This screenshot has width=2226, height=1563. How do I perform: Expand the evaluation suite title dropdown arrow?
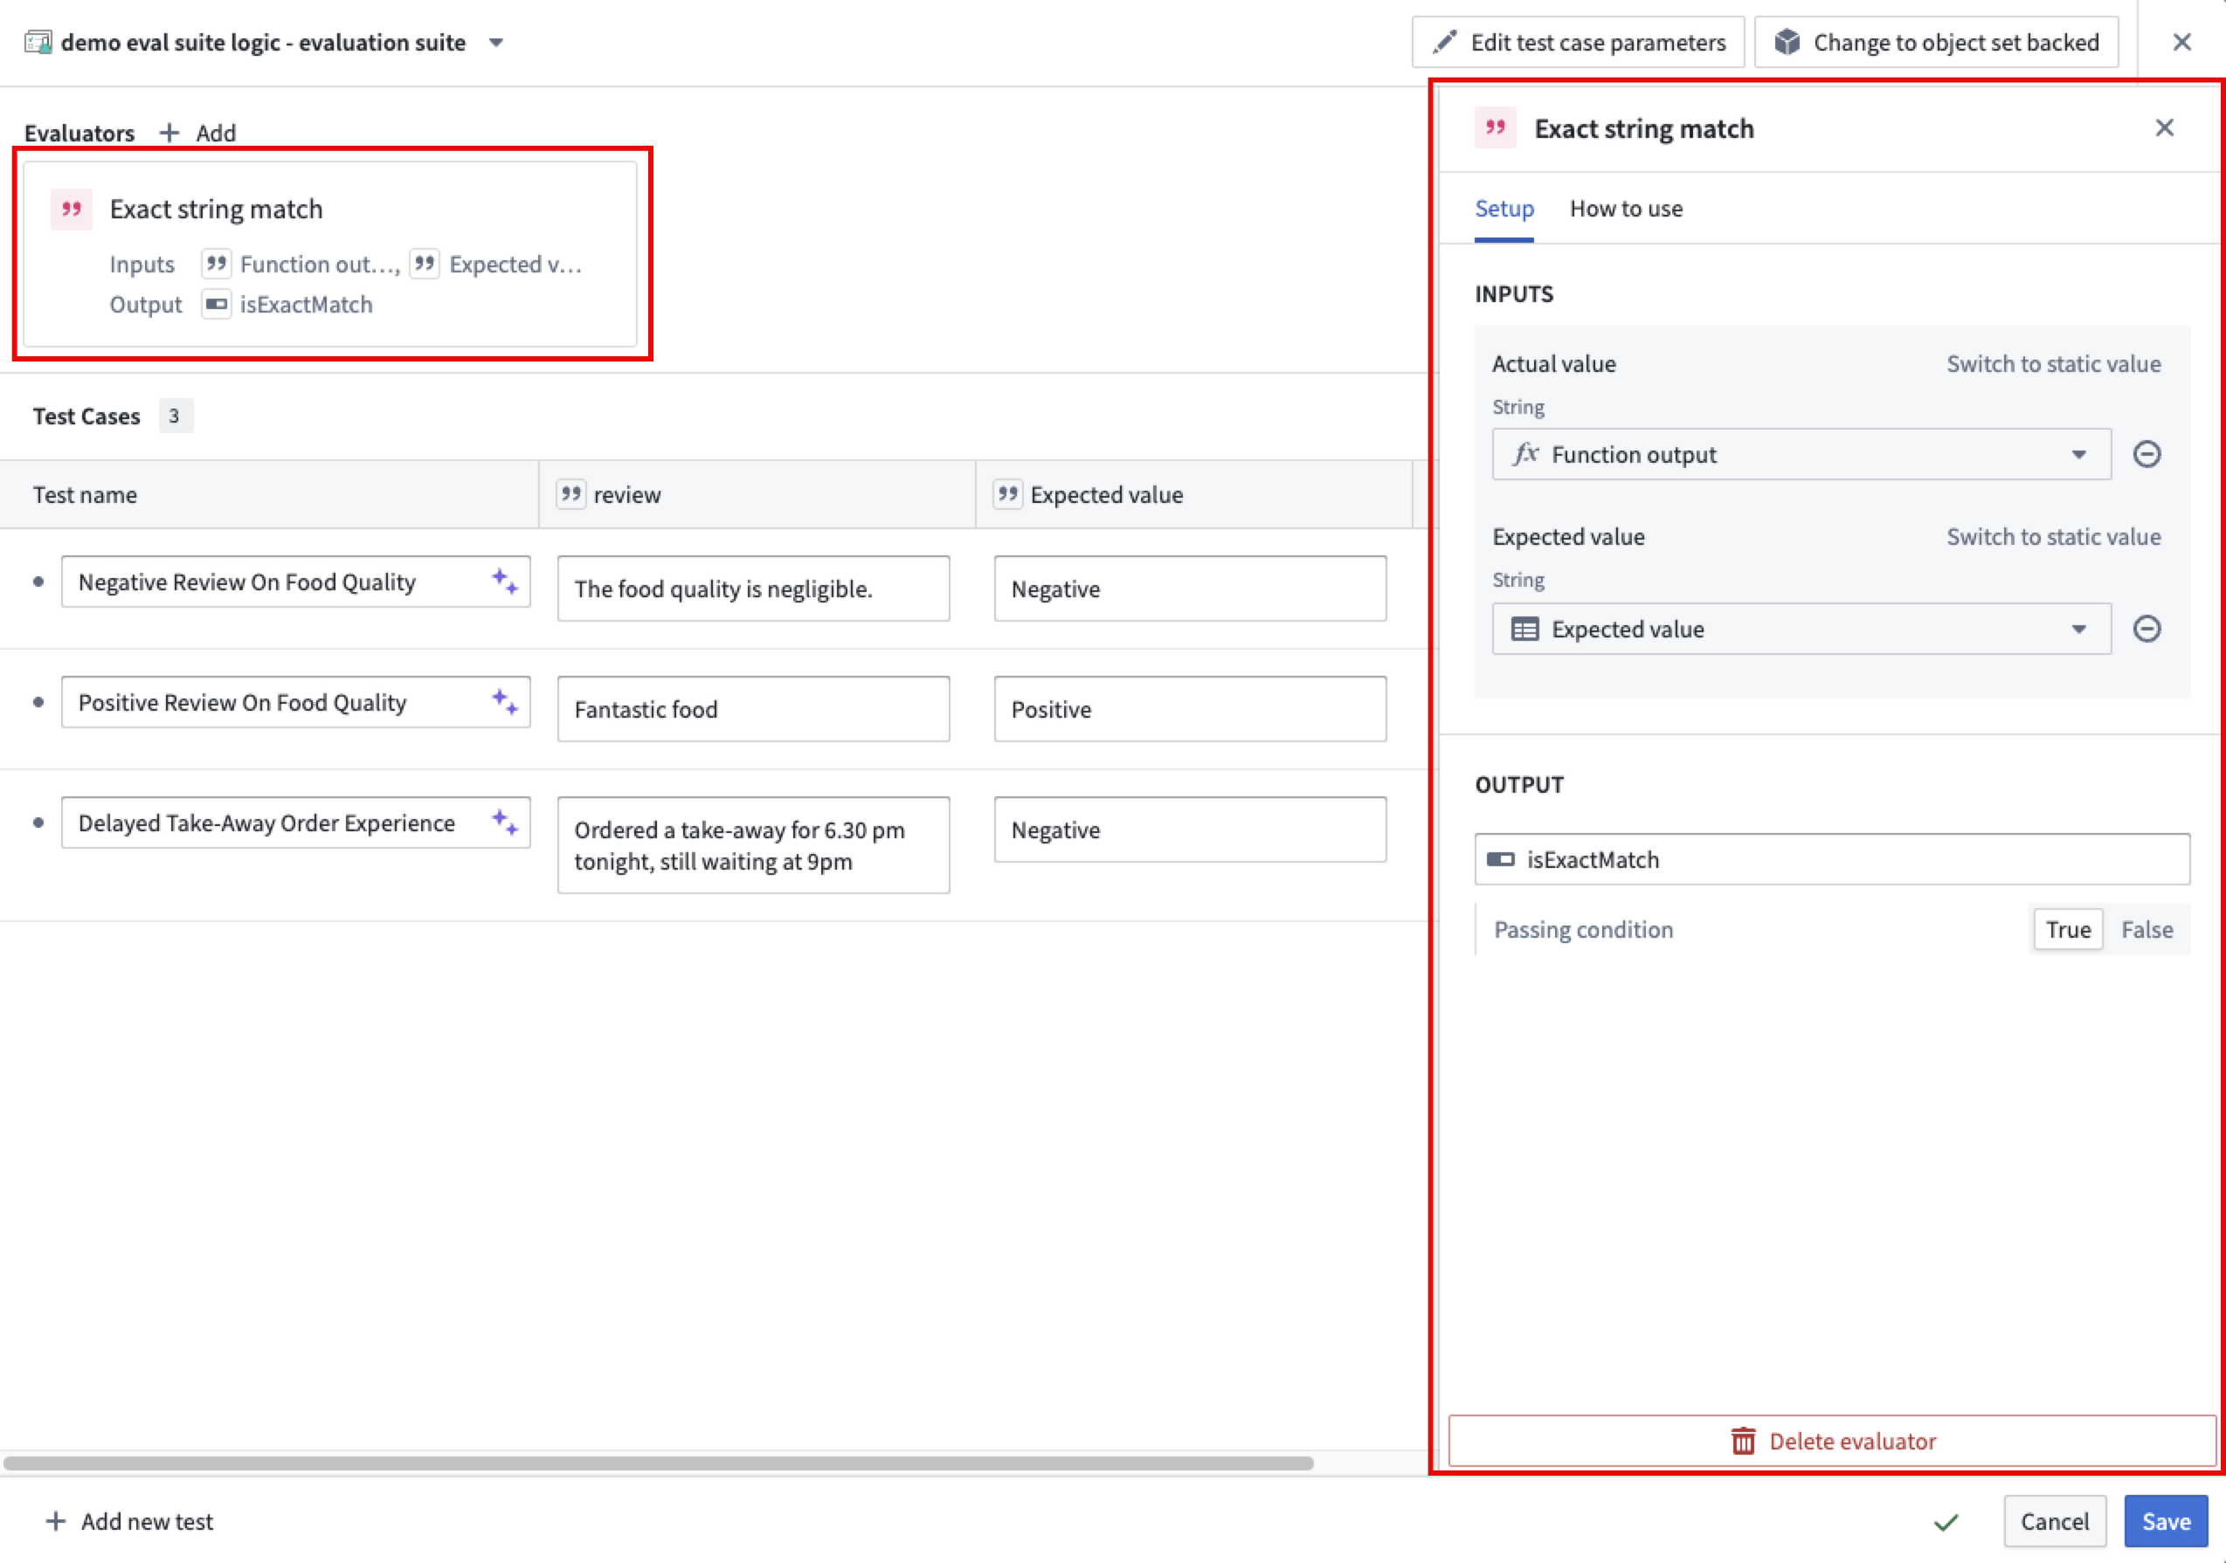pyautogui.click(x=496, y=43)
